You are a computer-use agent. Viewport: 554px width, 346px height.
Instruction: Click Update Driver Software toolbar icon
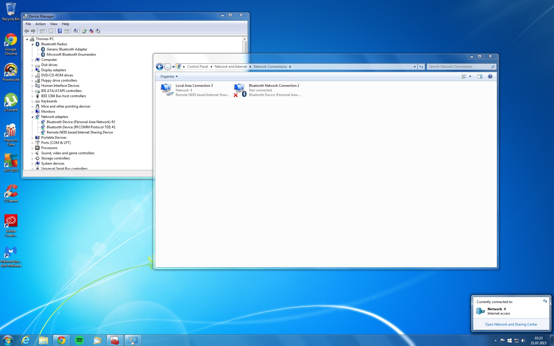point(85,31)
